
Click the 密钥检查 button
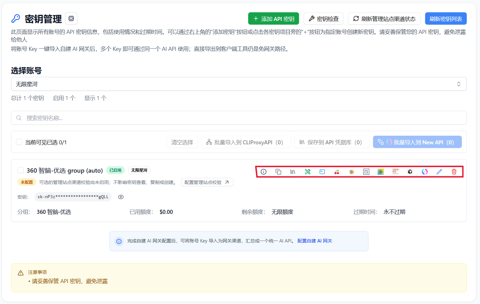tap(323, 18)
